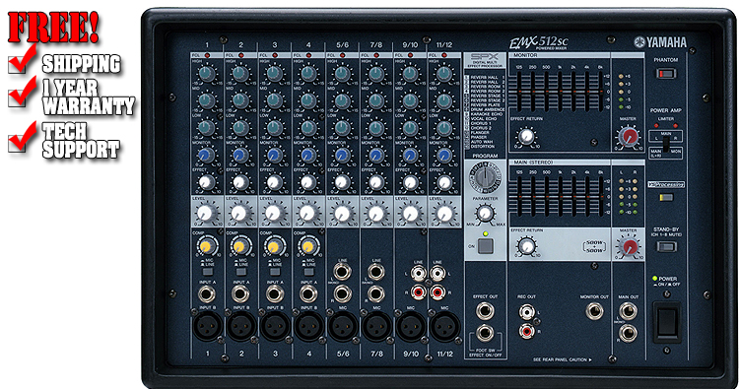Click the Monitor EQ 1k slider
739x389 pixels.
pyautogui.click(x=560, y=91)
